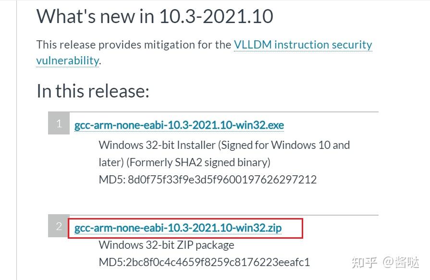Click the @酱哒 watermark text
The height and width of the screenshot is (280, 430).
tap(402, 262)
